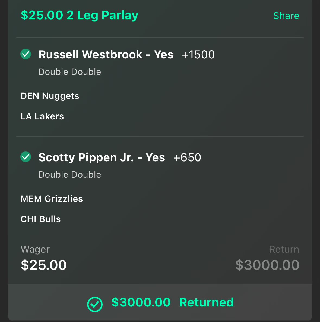Image resolution: width=320 pixels, height=322 pixels.
Task: Open the Russell Westbrook - Yes selection
Action: coord(106,55)
